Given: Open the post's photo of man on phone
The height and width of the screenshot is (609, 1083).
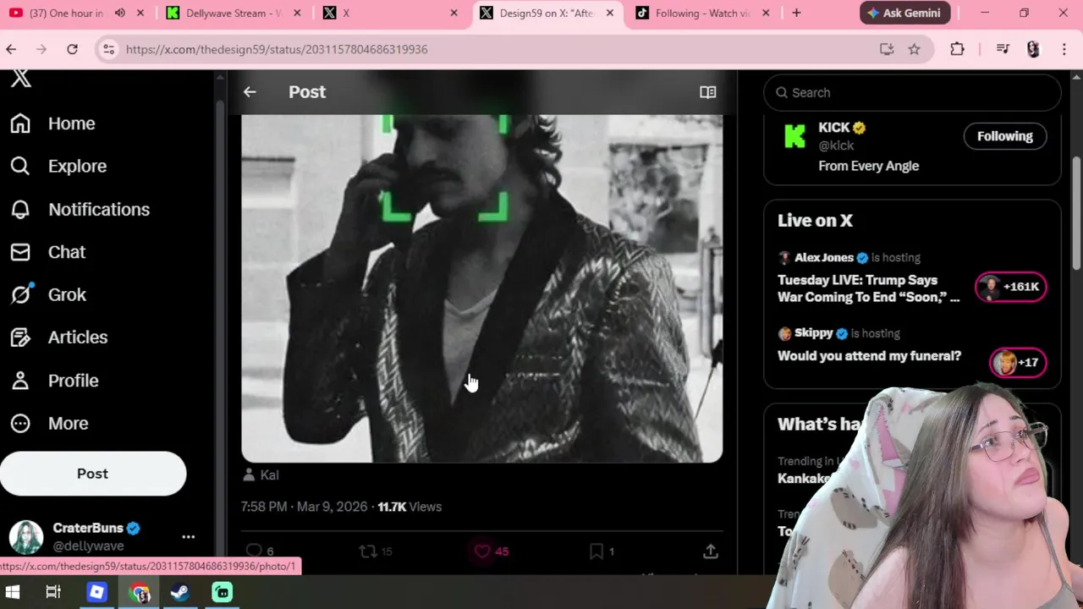Looking at the screenshot, I should (481, 288).
